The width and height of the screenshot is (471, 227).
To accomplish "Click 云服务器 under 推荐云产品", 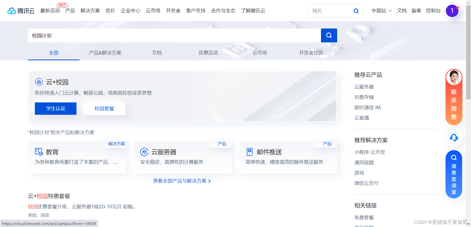I will [364, 87].
